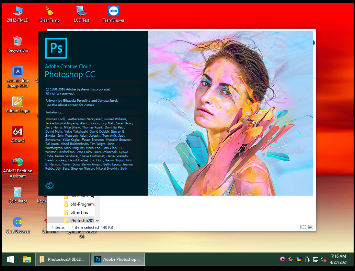This screenshot has width=355, height=271.
Task: Click the muted volume tray icon
Action: (x=323, y=259)
